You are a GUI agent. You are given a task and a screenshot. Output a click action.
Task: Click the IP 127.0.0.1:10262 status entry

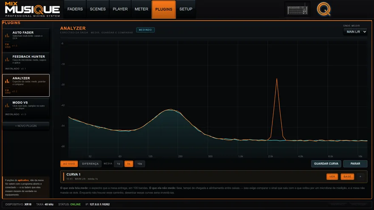click(x=98, y=204)
